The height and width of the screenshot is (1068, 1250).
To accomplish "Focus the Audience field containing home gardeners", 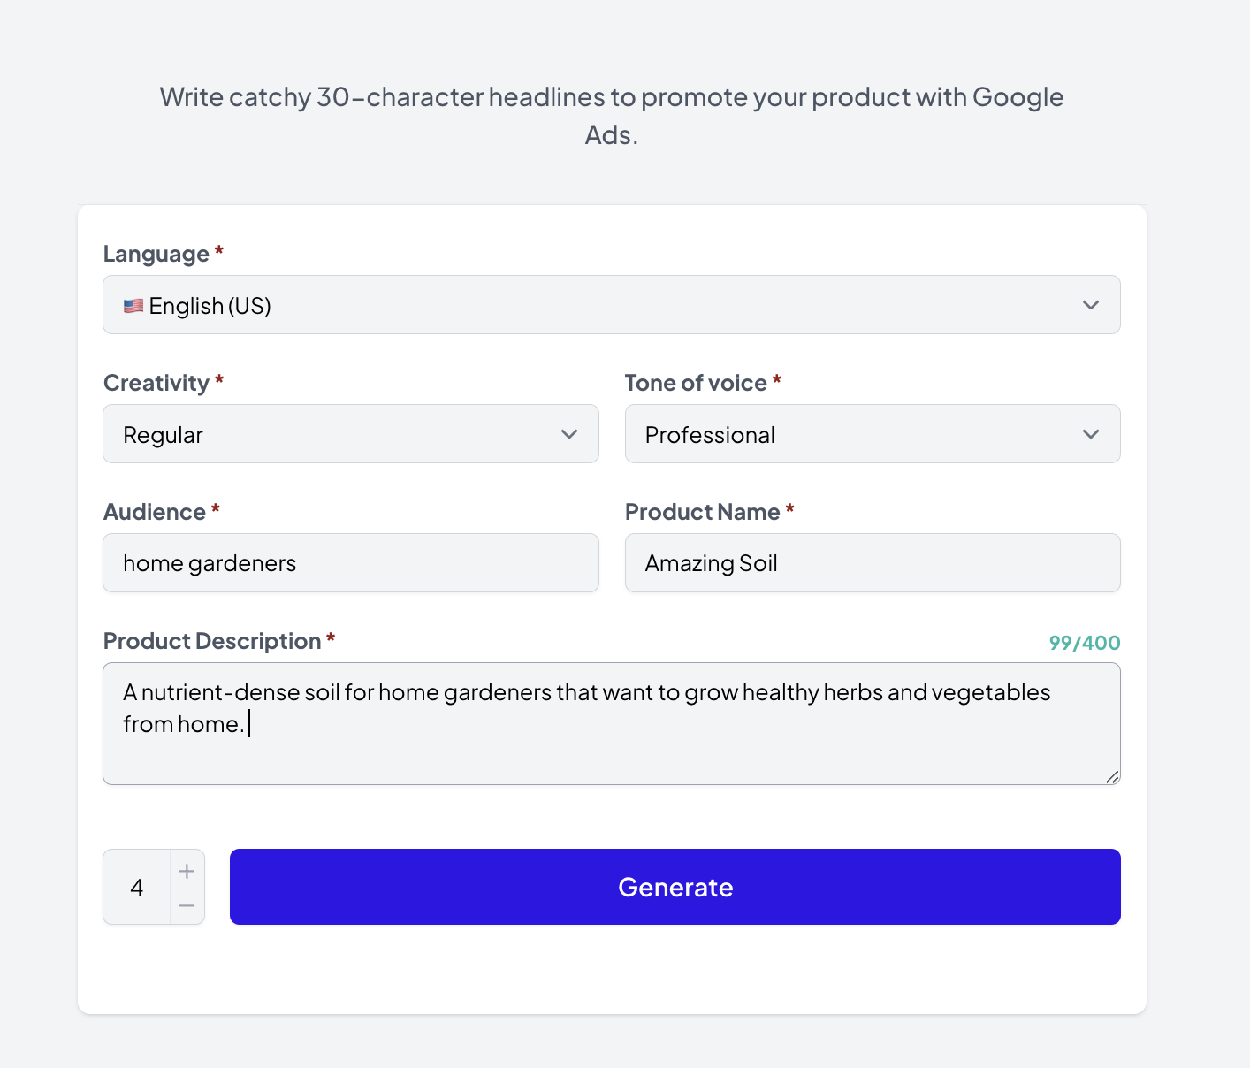I will click(350, 563).
